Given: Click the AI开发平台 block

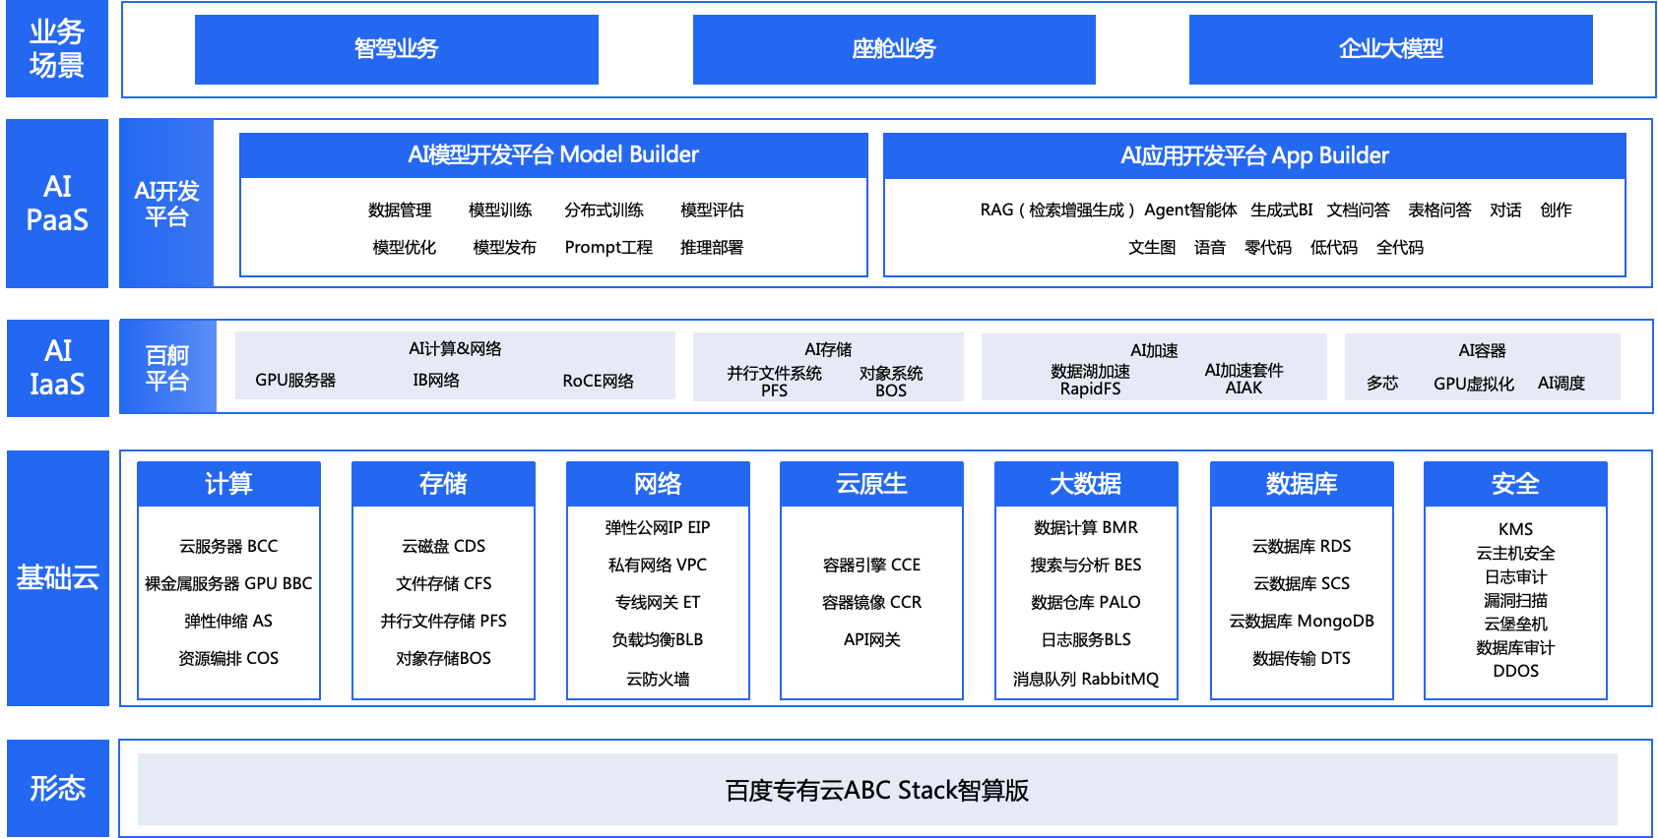Looking at the screenshot, I should pos(166,204).
